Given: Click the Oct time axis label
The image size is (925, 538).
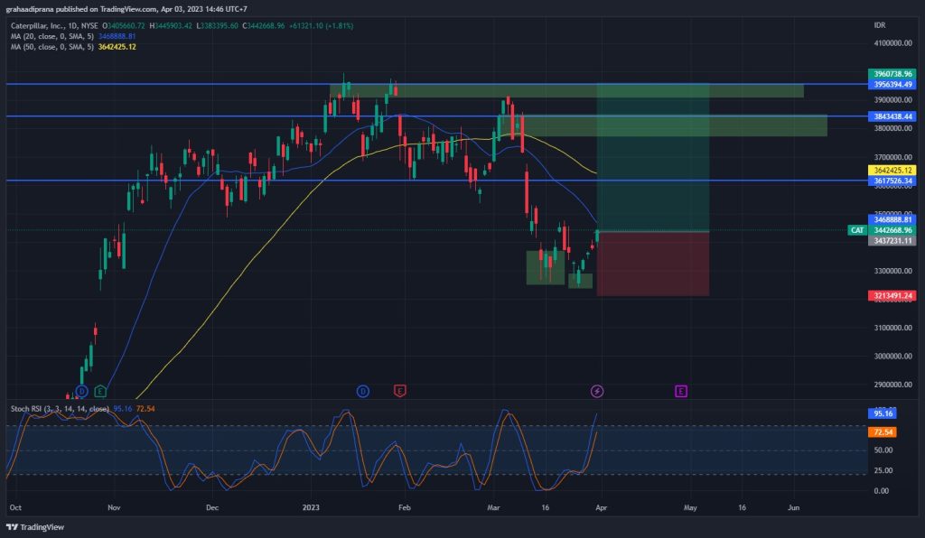Looking at the screenshot, I should click(15, 507).
